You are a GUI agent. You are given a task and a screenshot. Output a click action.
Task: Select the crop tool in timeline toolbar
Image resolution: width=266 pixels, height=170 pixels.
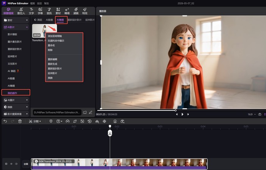pos(75,121)
